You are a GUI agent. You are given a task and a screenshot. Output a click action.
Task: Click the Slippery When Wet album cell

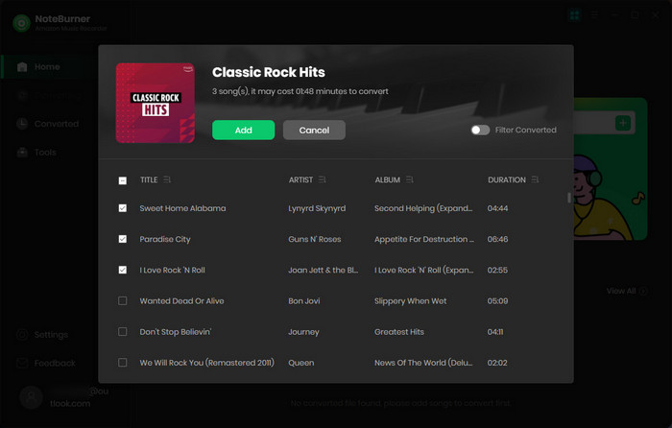[x=411, y=301]
